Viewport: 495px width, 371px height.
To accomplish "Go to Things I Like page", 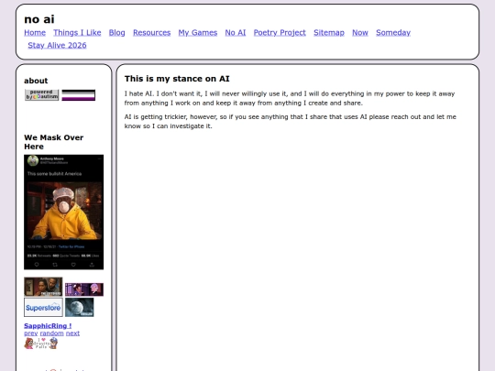I will tap(77, 32).
